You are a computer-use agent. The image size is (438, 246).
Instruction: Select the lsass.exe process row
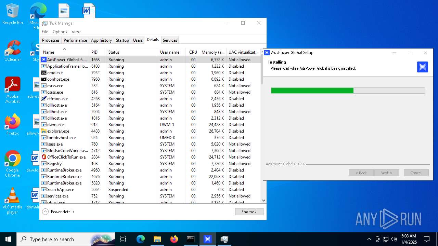click(x=151, y=144)
